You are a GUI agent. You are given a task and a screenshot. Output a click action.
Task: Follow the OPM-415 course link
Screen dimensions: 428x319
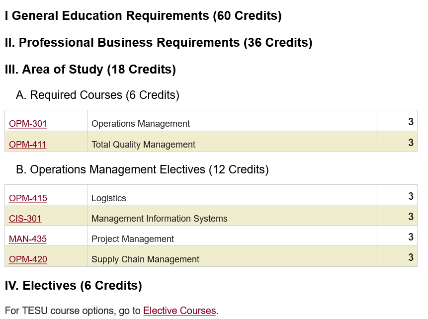click(28, 198)
